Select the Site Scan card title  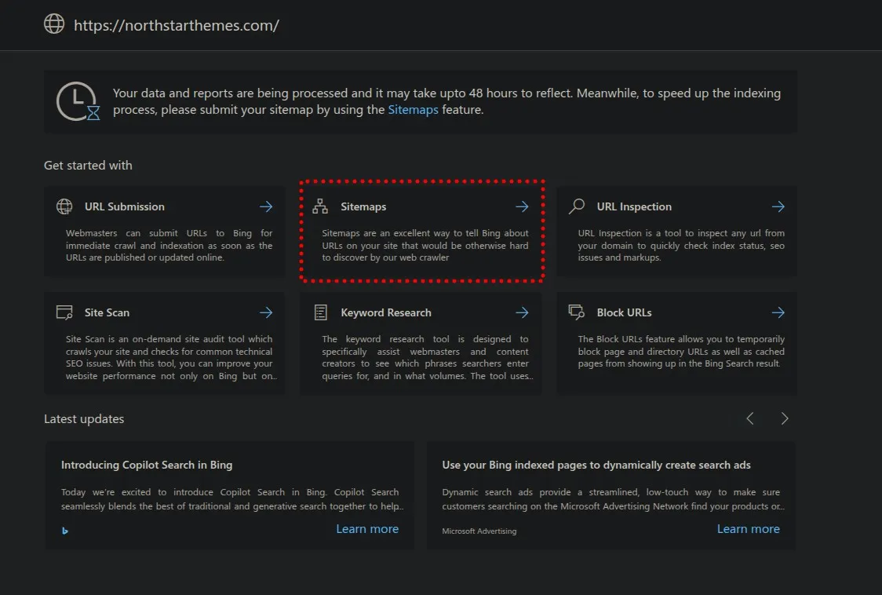tap(107, 312)
